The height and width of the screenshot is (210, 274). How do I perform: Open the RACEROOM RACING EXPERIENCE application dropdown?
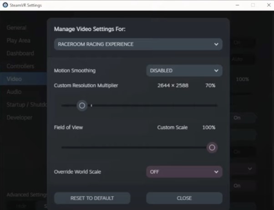coord(138,44)
